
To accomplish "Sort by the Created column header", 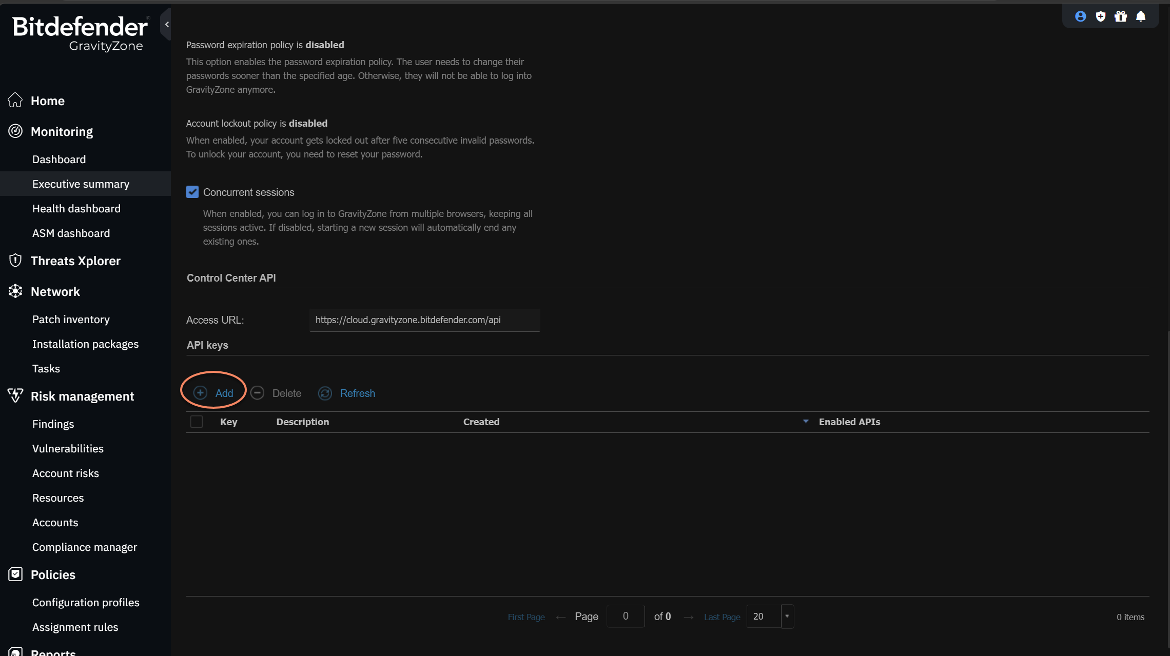I will pos(481,422).
